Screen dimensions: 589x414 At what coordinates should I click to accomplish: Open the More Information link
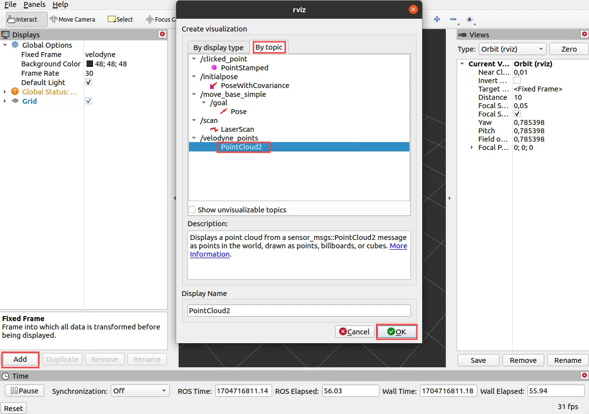click(398, 246)
